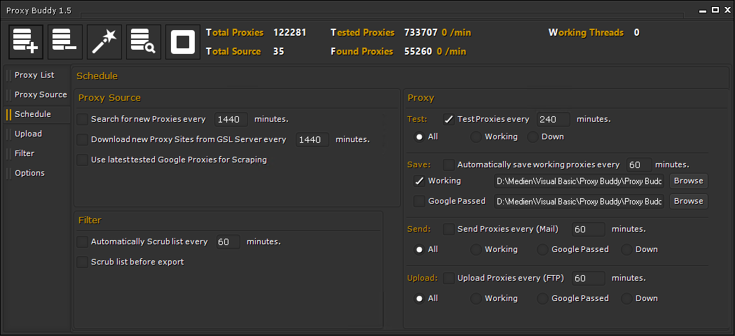Click the magic wand toolbar icon
Image resolution: width=735 pixels, height=336 pixels.
(x=104, y=42)
